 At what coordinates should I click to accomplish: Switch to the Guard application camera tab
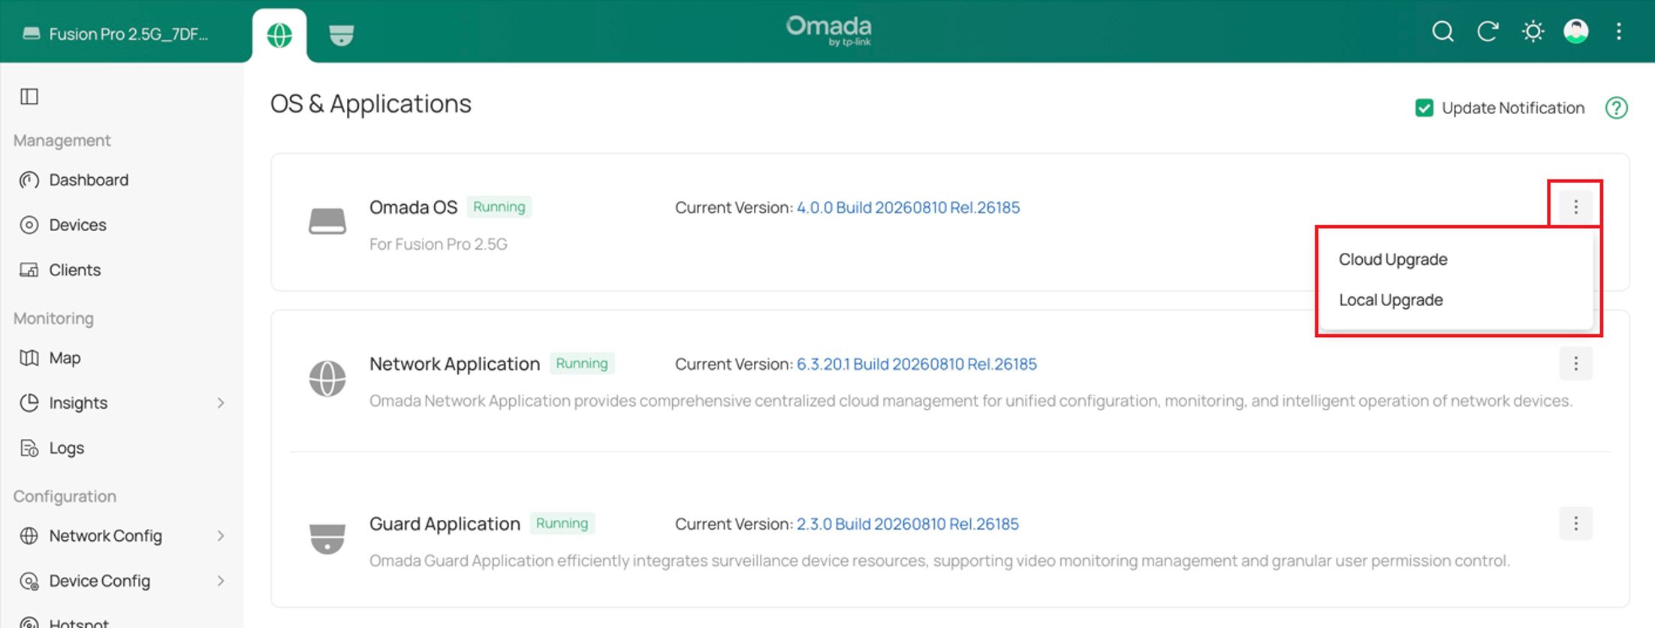point(342,35)
